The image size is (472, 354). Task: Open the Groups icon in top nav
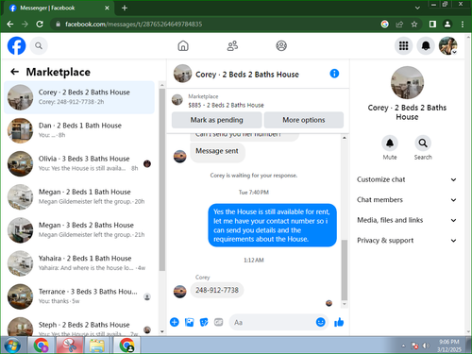[281, 46]
